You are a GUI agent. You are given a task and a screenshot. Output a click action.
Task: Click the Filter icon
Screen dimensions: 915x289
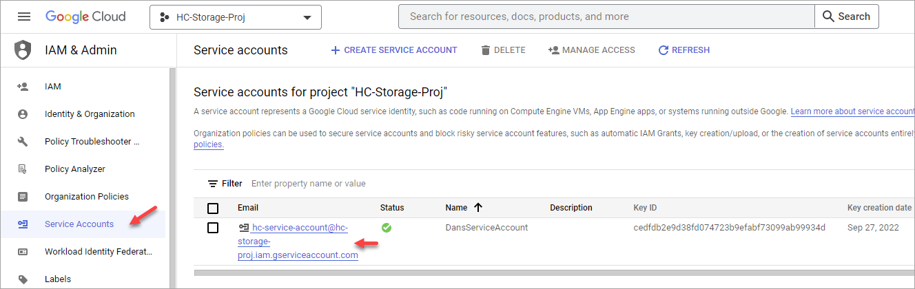[x=213, y=184]
